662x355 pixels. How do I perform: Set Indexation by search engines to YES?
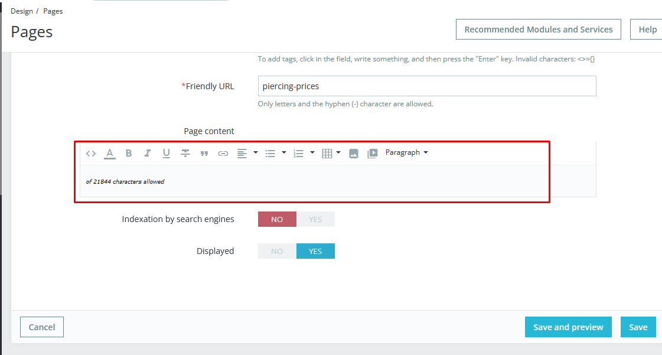315,220
